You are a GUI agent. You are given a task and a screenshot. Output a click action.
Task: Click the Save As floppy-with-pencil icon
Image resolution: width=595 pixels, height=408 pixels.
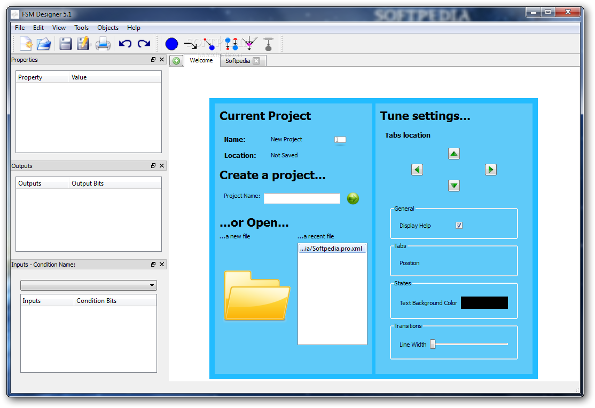83,44
